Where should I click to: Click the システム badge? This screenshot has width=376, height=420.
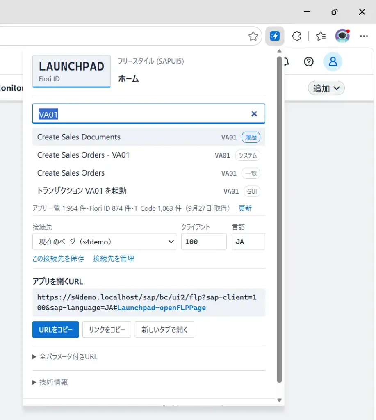coord(248,155)
